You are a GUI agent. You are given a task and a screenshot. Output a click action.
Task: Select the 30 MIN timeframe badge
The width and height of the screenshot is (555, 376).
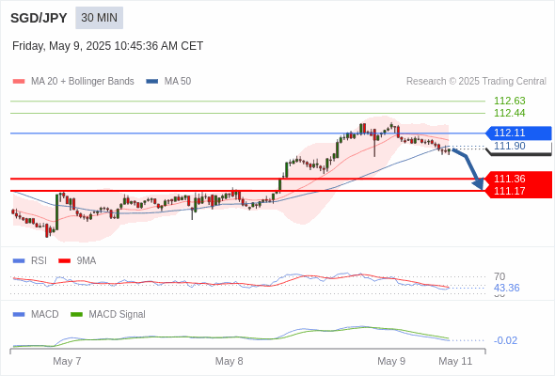pos(99,18)
